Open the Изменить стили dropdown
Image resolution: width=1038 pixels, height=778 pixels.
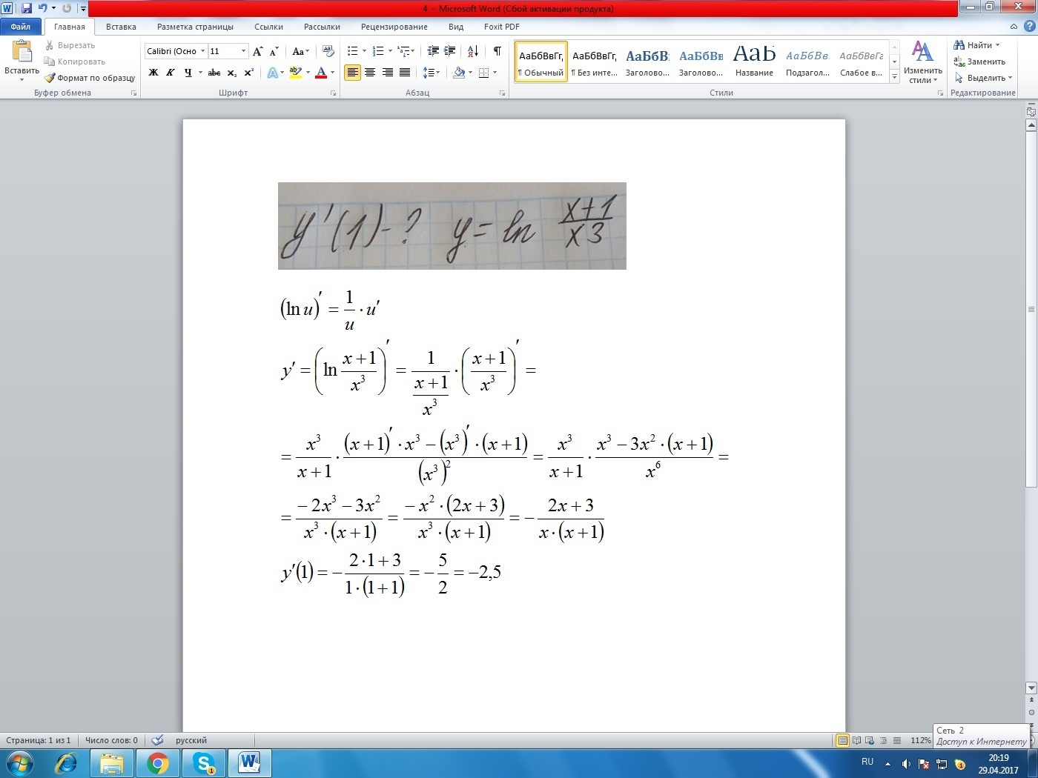[922, 62]
